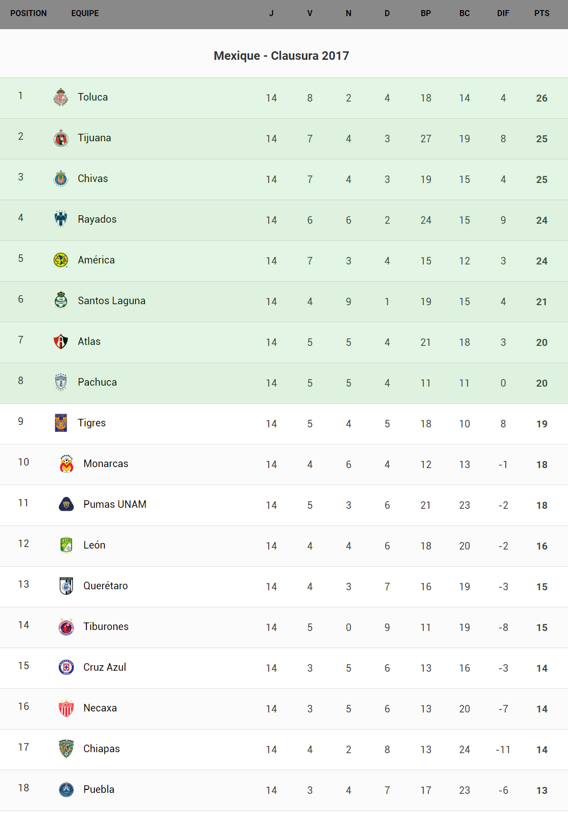Sort table by PTS column header

(x=541, y=14)
